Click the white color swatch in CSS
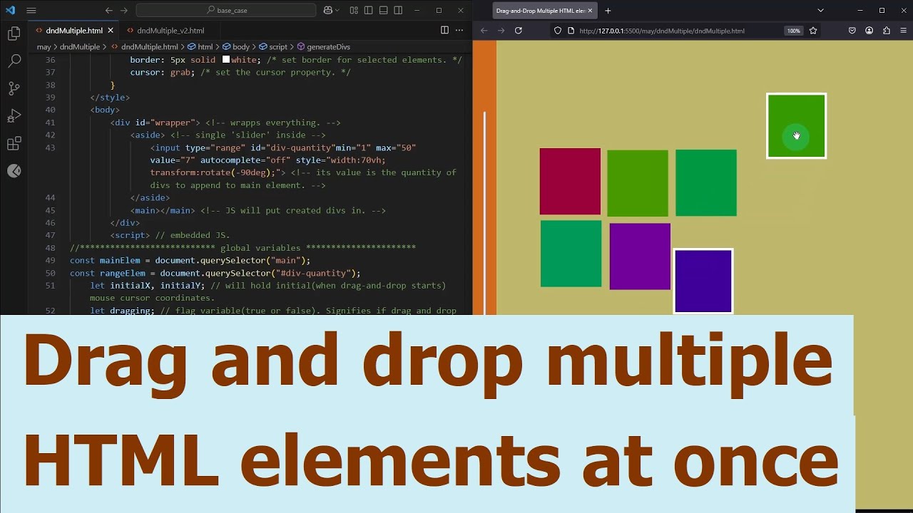913x513 pixels. (x=226, y=61)
